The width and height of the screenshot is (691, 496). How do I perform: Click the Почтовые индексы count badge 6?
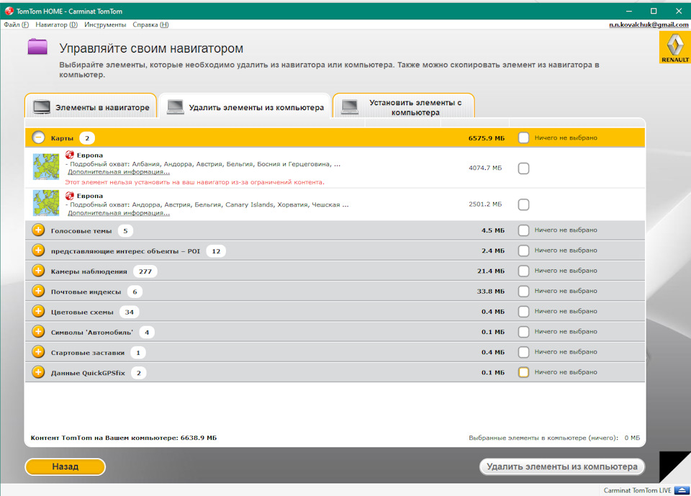135,292
